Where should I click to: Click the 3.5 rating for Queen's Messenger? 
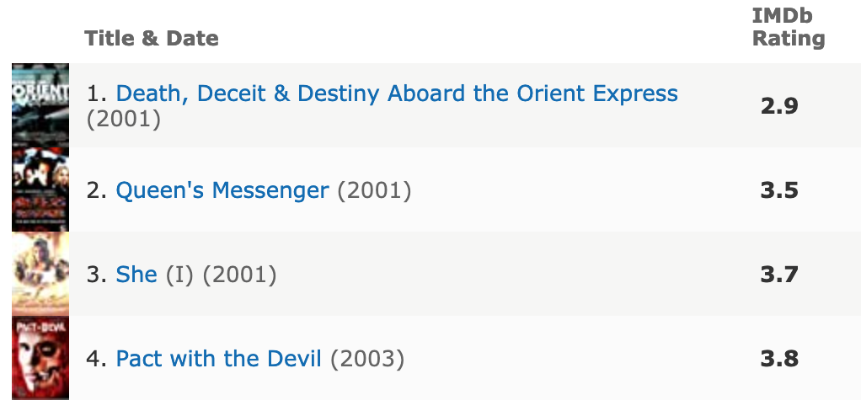click(779, 190)
